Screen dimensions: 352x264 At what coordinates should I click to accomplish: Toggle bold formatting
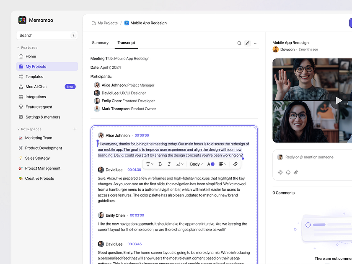pyautogui.click(x=160, y=164)
